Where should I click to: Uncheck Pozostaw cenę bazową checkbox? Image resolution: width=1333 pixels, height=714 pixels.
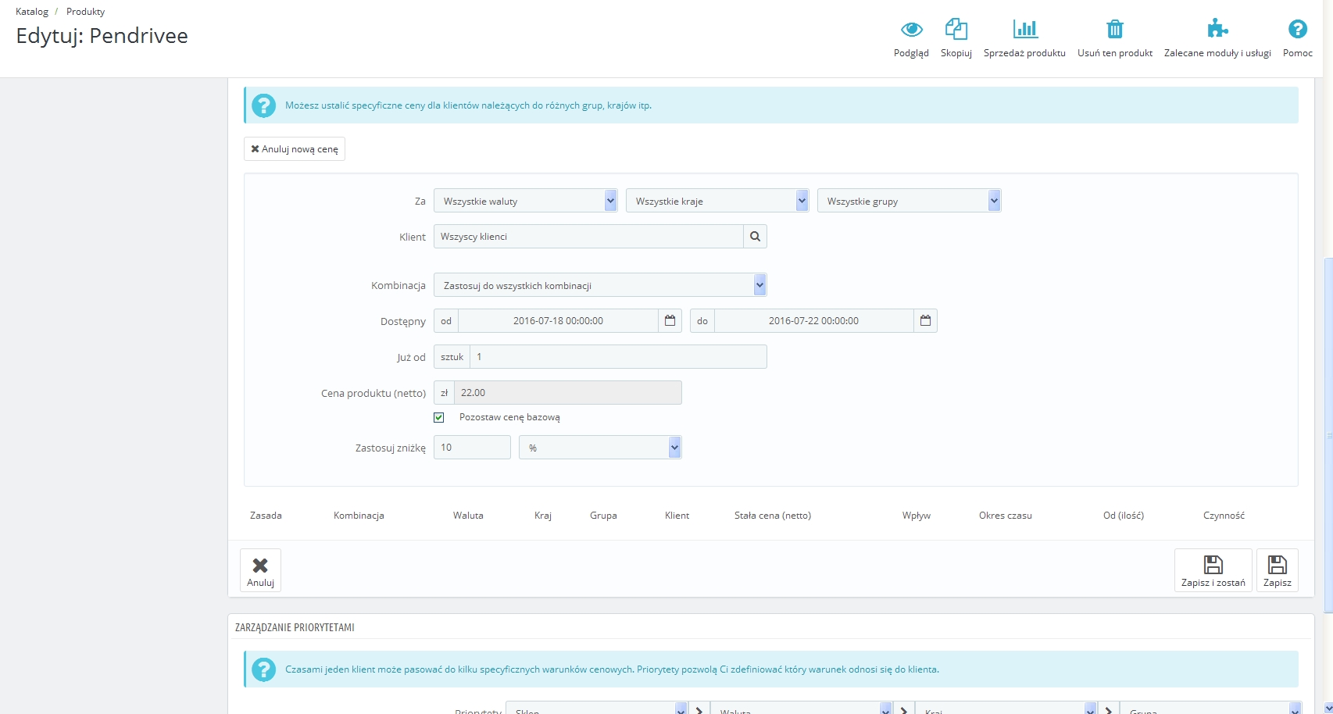[439, 417]
